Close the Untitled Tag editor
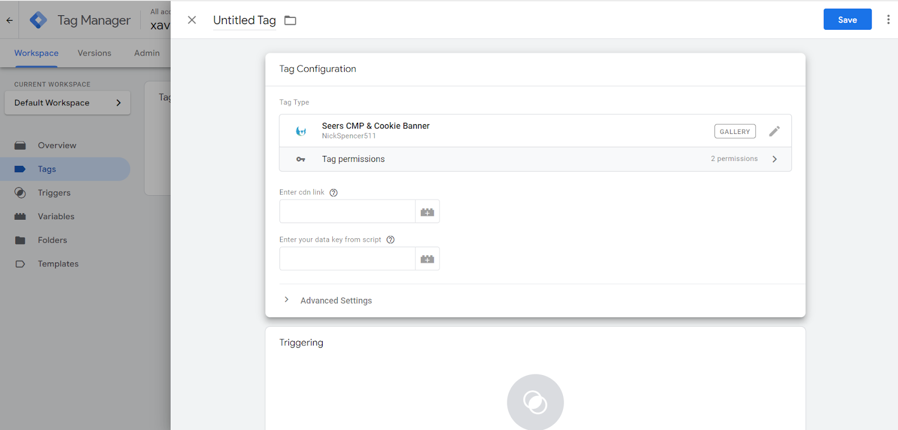Viewport: 898px width, 430px height. coord(192,20)
